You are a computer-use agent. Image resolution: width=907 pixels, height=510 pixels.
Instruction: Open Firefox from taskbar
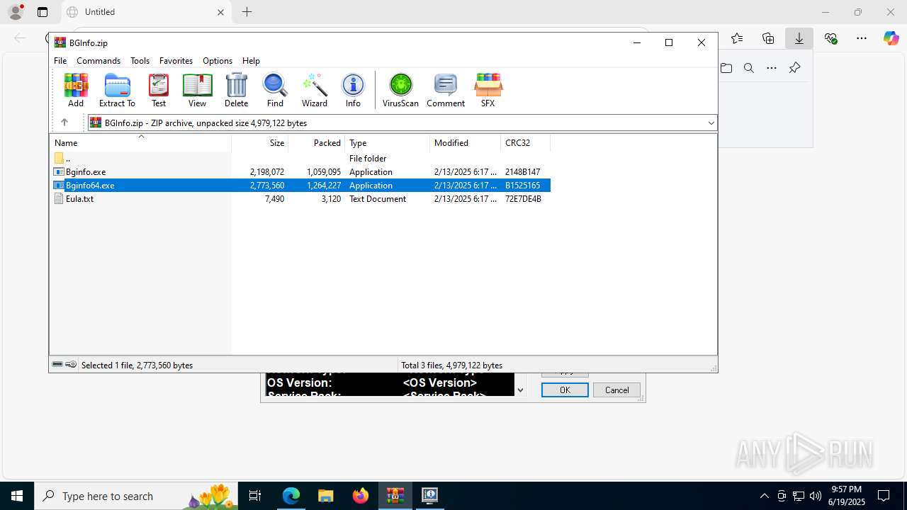click(361, 496)
